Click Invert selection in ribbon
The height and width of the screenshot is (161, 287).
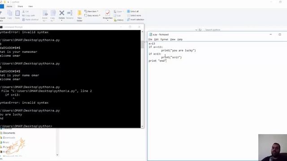[135, 20]
